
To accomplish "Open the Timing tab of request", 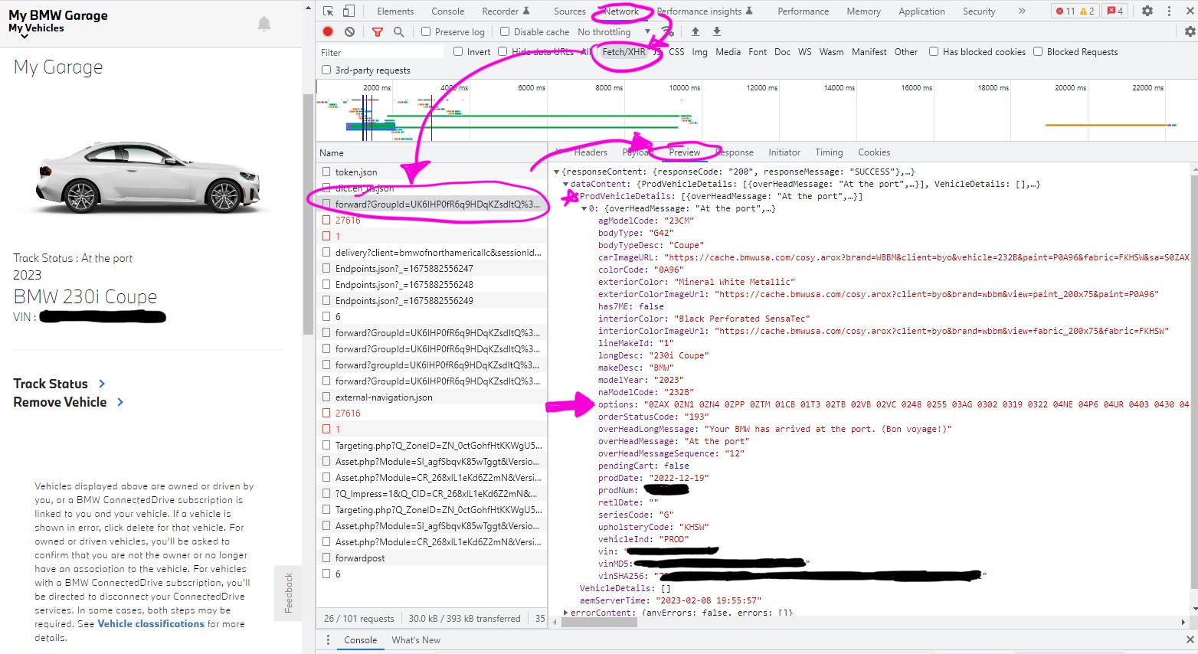I will tap(829, 152).
